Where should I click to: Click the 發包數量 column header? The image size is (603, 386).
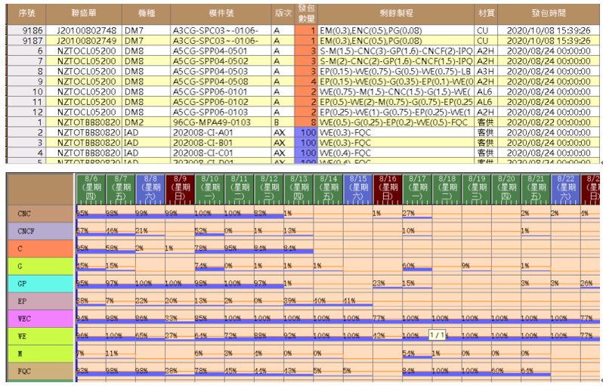click(x=306, y=14)
